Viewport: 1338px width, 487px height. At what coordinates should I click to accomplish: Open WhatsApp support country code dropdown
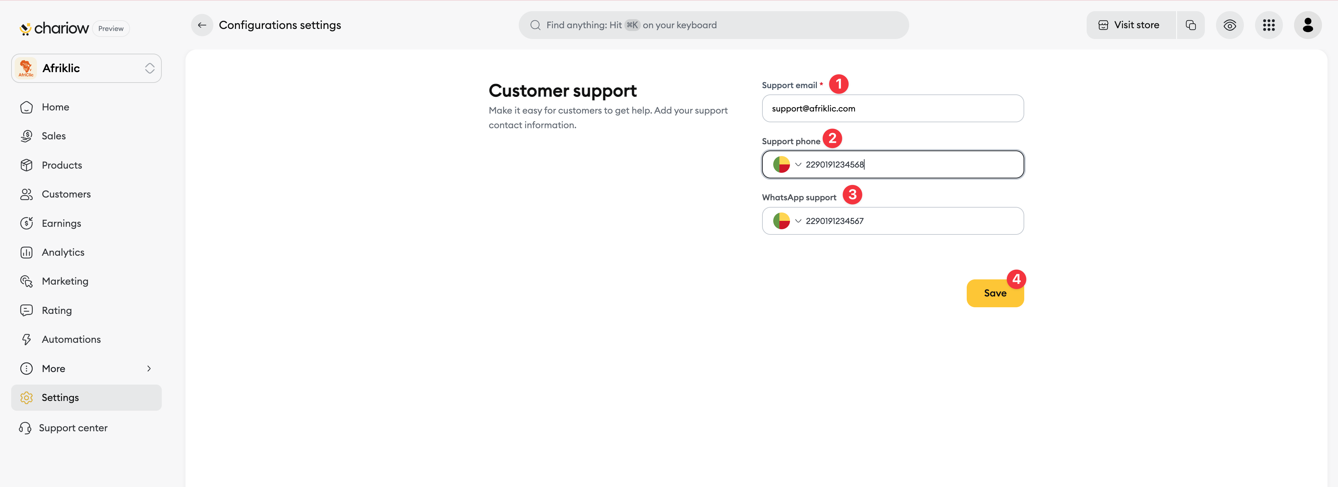pos(787,221)
